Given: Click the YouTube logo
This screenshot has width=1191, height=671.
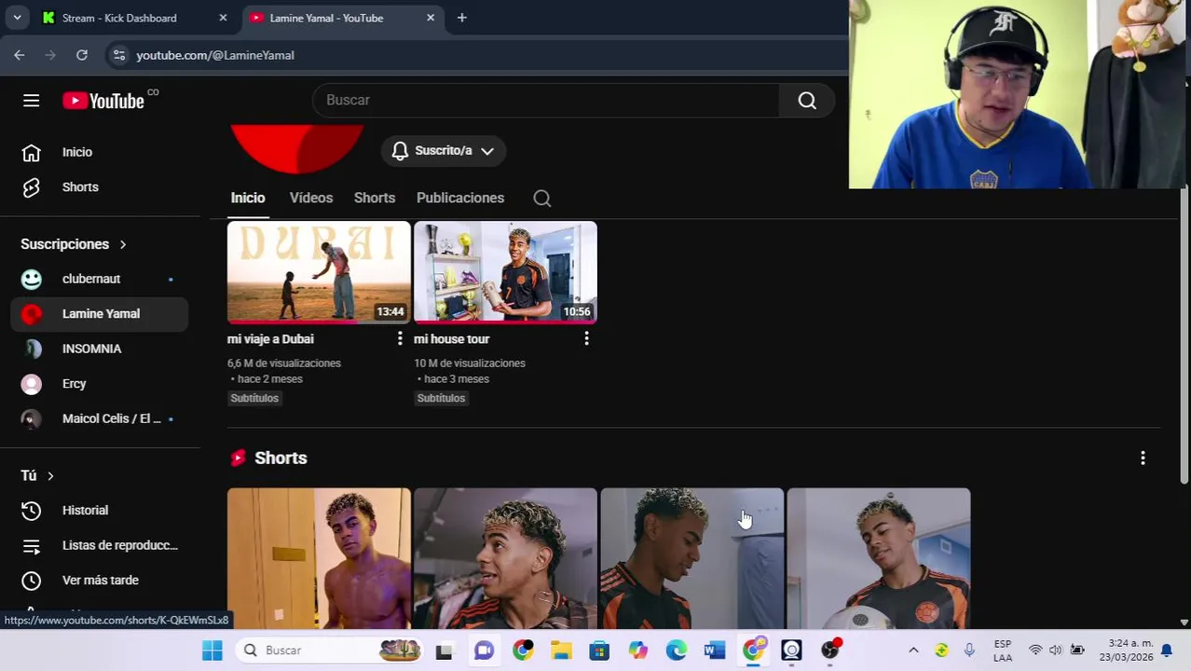Looking at the screenshot, I should pyautogui.click(x=103, y=101).
